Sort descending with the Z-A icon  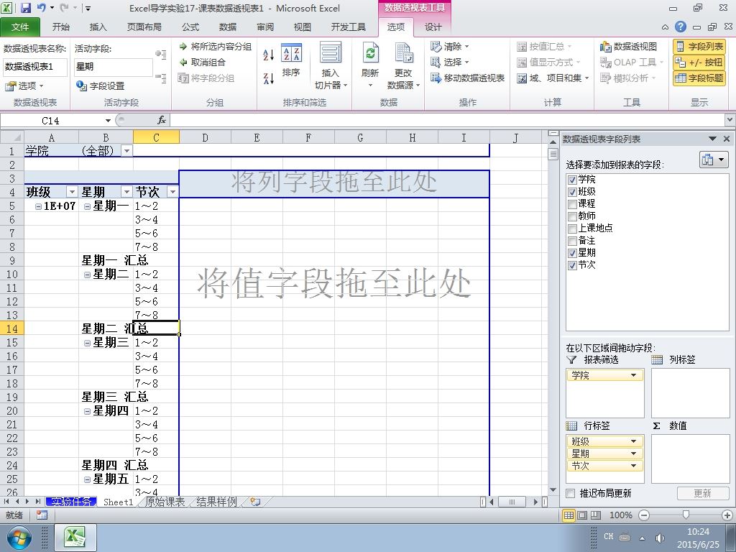click(268, 78)
